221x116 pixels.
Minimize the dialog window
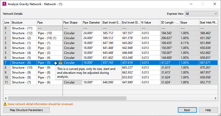[191, 4]
